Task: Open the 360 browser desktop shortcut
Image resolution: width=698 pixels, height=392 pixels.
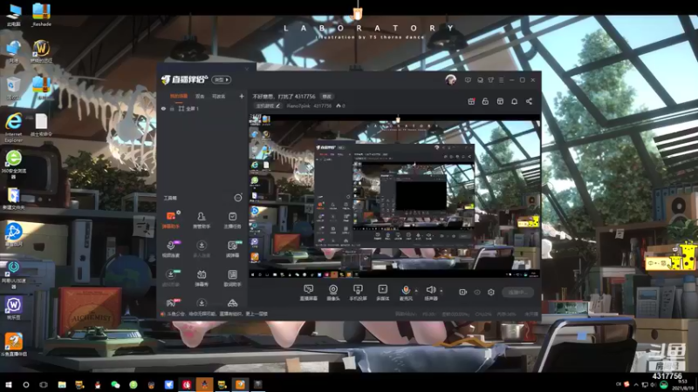Action: click(13, 164)
